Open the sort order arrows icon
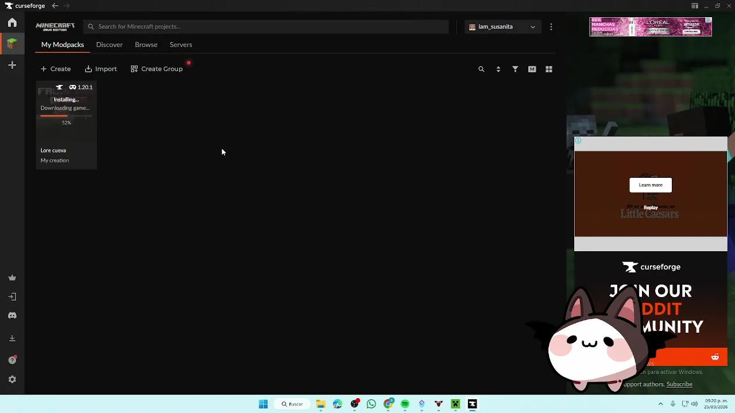The height and width of the screenshot is (413, 735). point(498,69)
